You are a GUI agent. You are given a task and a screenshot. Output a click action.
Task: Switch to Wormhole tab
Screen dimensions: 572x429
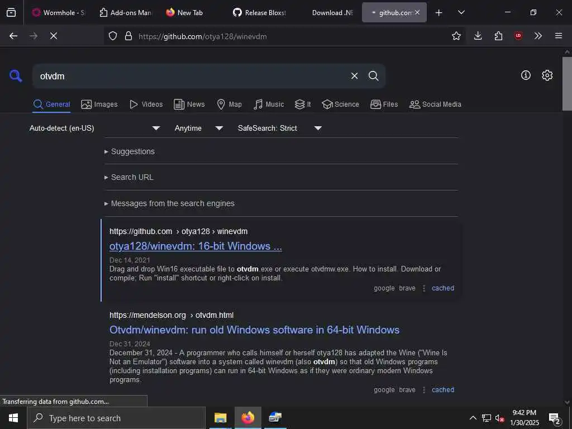[x=58, y=12]
